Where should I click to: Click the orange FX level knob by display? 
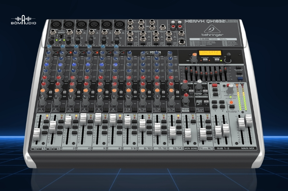(194, 57)
